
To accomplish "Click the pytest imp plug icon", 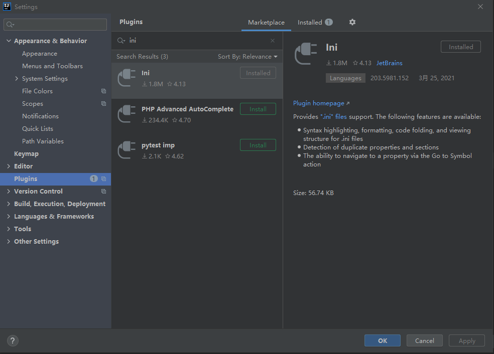I will click(127, 150).
